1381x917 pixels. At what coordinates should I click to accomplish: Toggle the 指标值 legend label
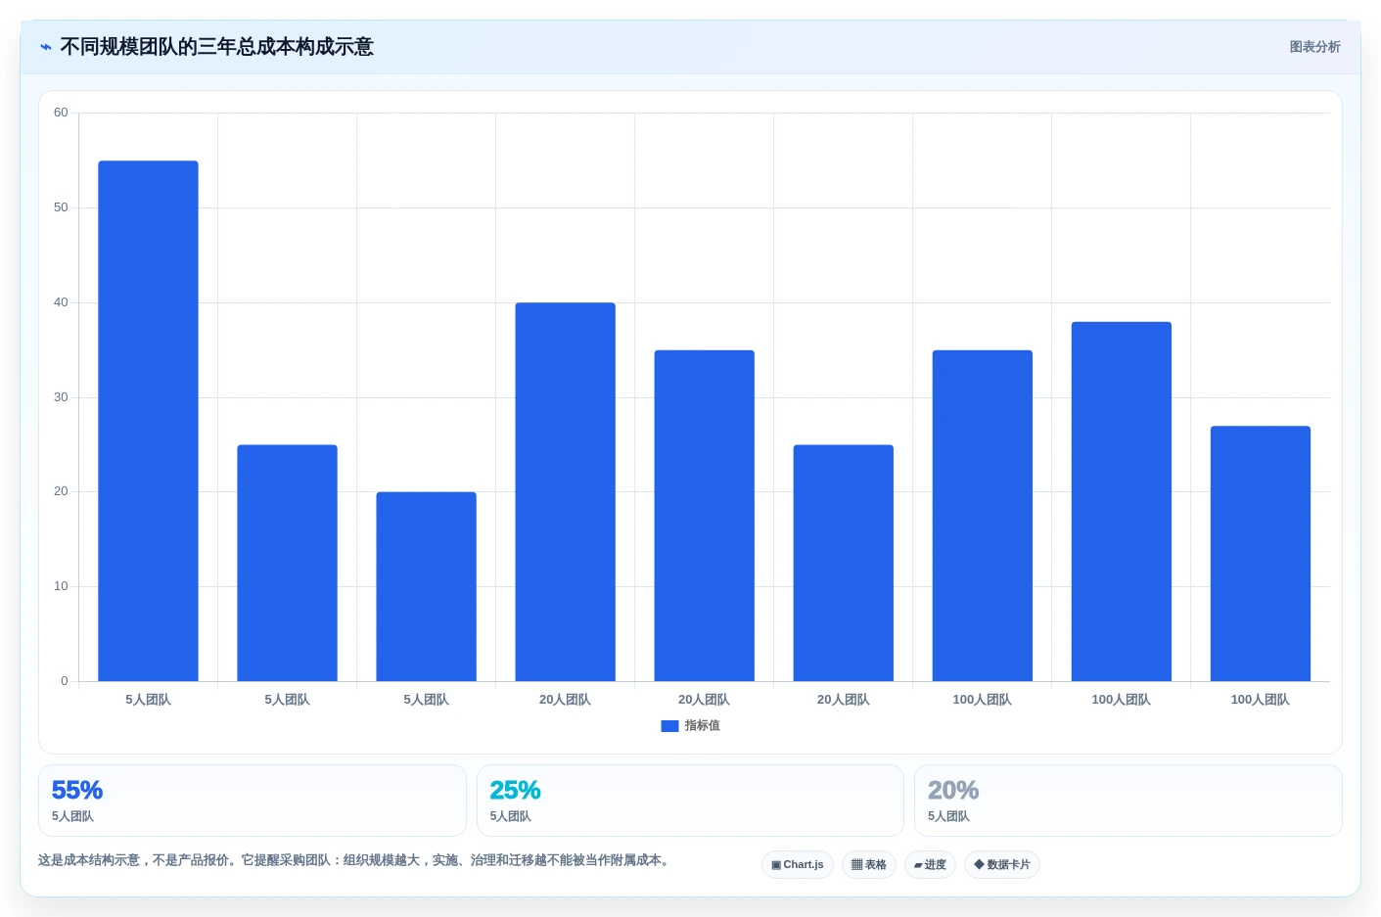coord(703,726)
